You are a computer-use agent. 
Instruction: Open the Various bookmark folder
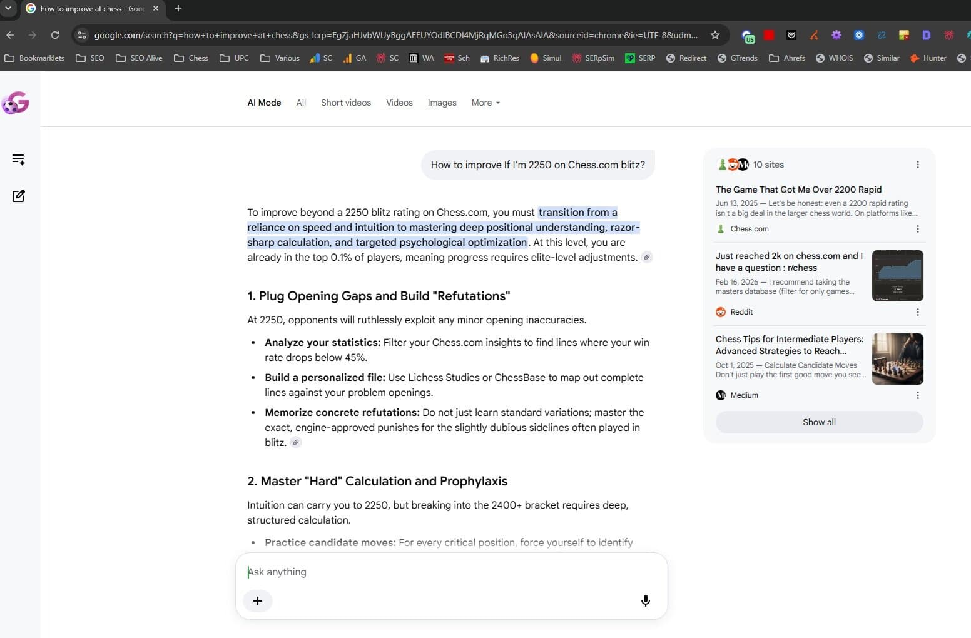click(280, 58)
